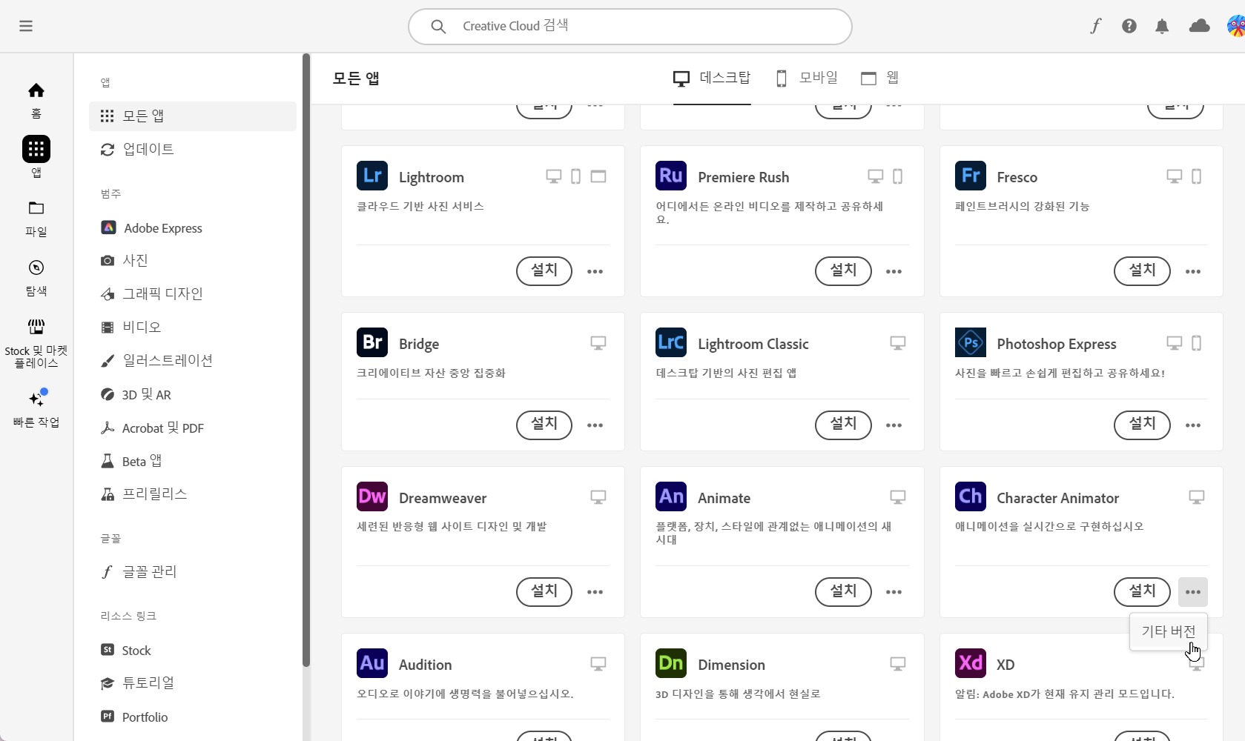1245x741 pixels.
Task: Open Acrobat 및 PDF category
Action: pos(193,428)
